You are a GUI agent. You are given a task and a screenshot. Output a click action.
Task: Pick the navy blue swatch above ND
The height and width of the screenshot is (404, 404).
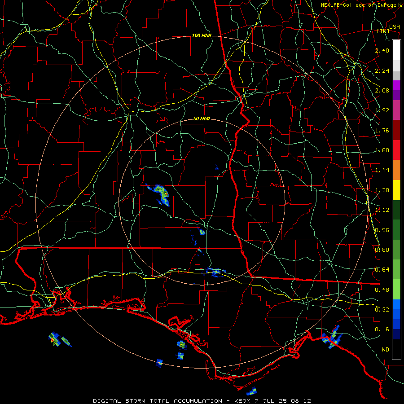pyautogui.click(x=396, y=334)
